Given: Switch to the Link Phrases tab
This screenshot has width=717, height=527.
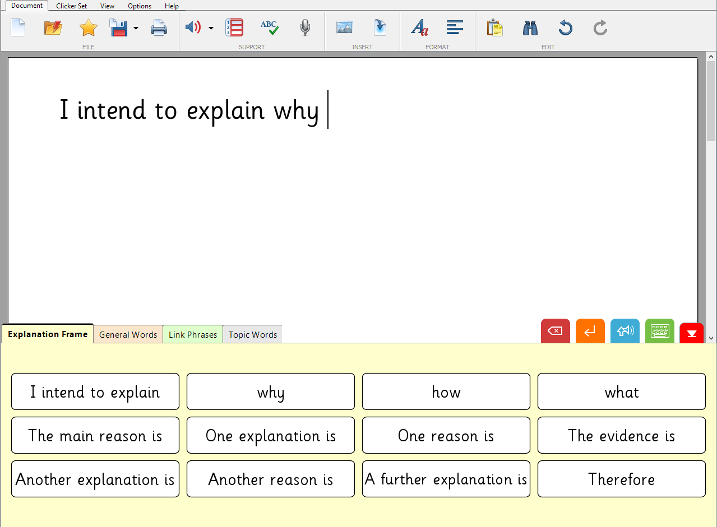Looking at the screenshot, I should [193, 334].
